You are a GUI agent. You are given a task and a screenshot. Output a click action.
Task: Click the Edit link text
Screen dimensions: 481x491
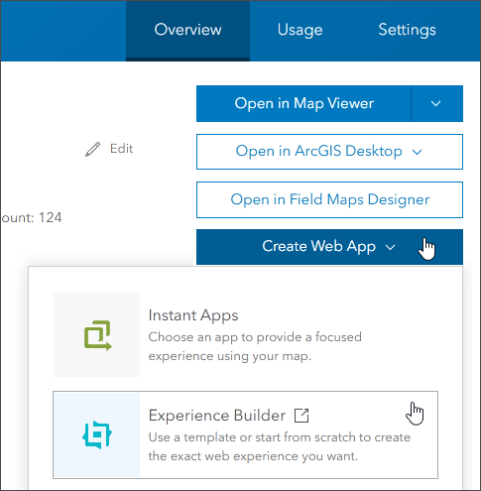point(122,149)
